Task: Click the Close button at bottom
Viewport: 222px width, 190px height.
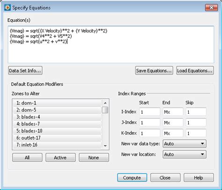Action: (165, 178)
